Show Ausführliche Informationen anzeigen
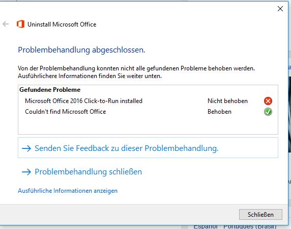Viewport: 291px width, 229px height. click(68, 191)
